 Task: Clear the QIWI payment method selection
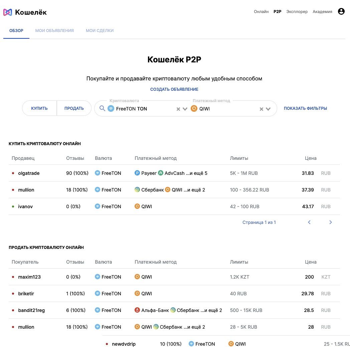point(261,109)
